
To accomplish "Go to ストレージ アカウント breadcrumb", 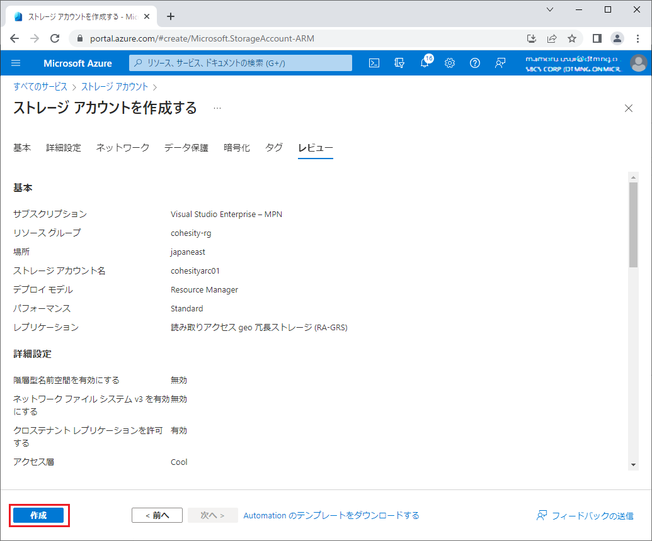I will [115, 87].
